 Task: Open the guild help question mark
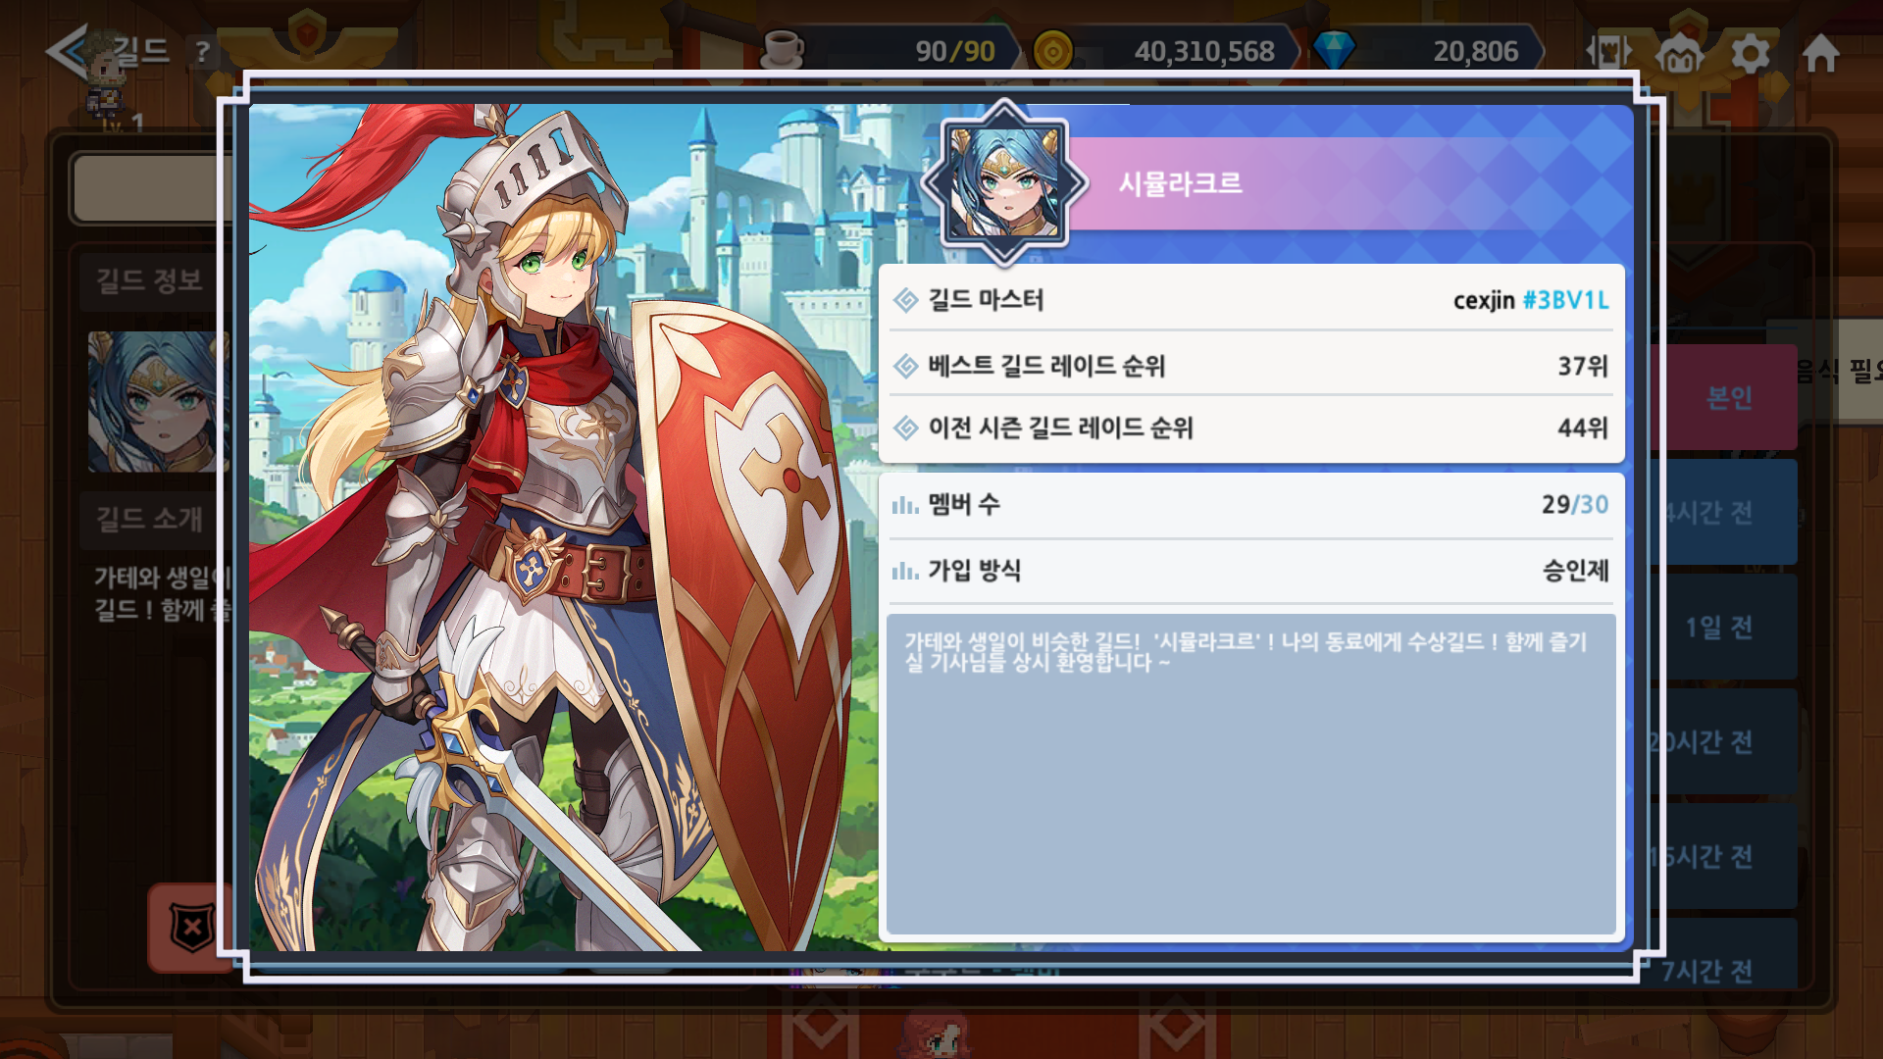[202, 52]
